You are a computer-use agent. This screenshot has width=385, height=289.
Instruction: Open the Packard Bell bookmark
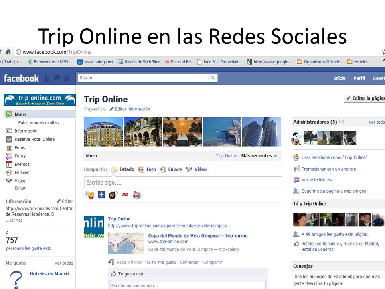[178, 62]
